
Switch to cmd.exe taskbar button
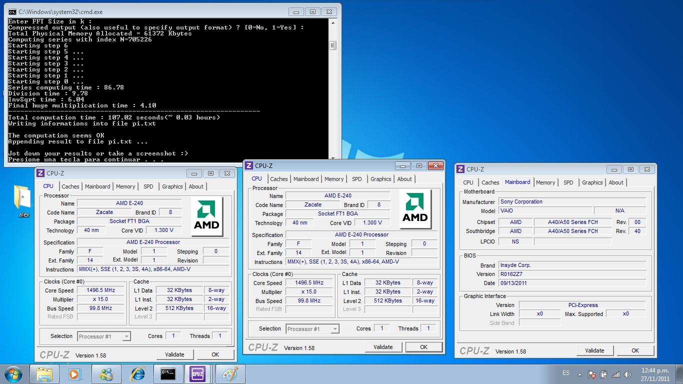(168, 373)
